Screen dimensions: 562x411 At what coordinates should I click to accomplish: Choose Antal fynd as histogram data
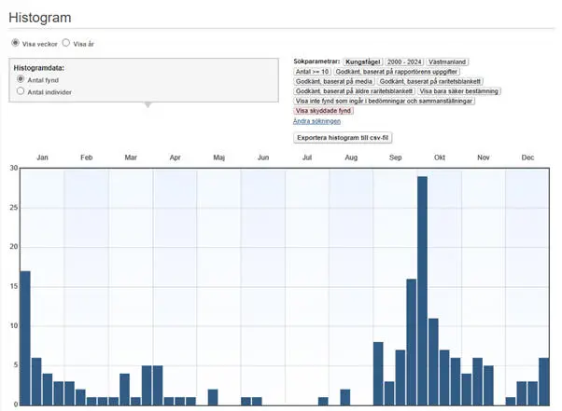pyautogui.click(x=21, y=80)
